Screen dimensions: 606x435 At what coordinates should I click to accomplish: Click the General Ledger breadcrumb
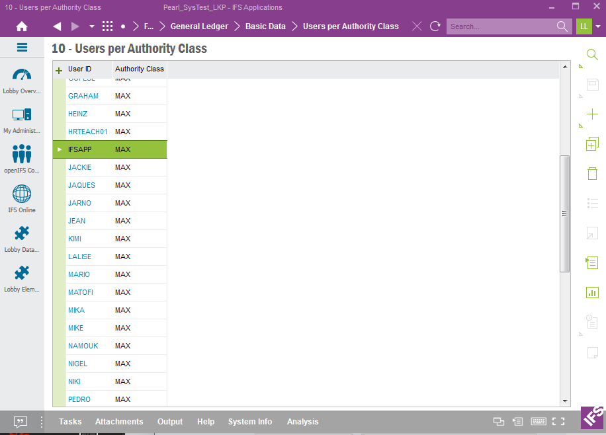199,26
